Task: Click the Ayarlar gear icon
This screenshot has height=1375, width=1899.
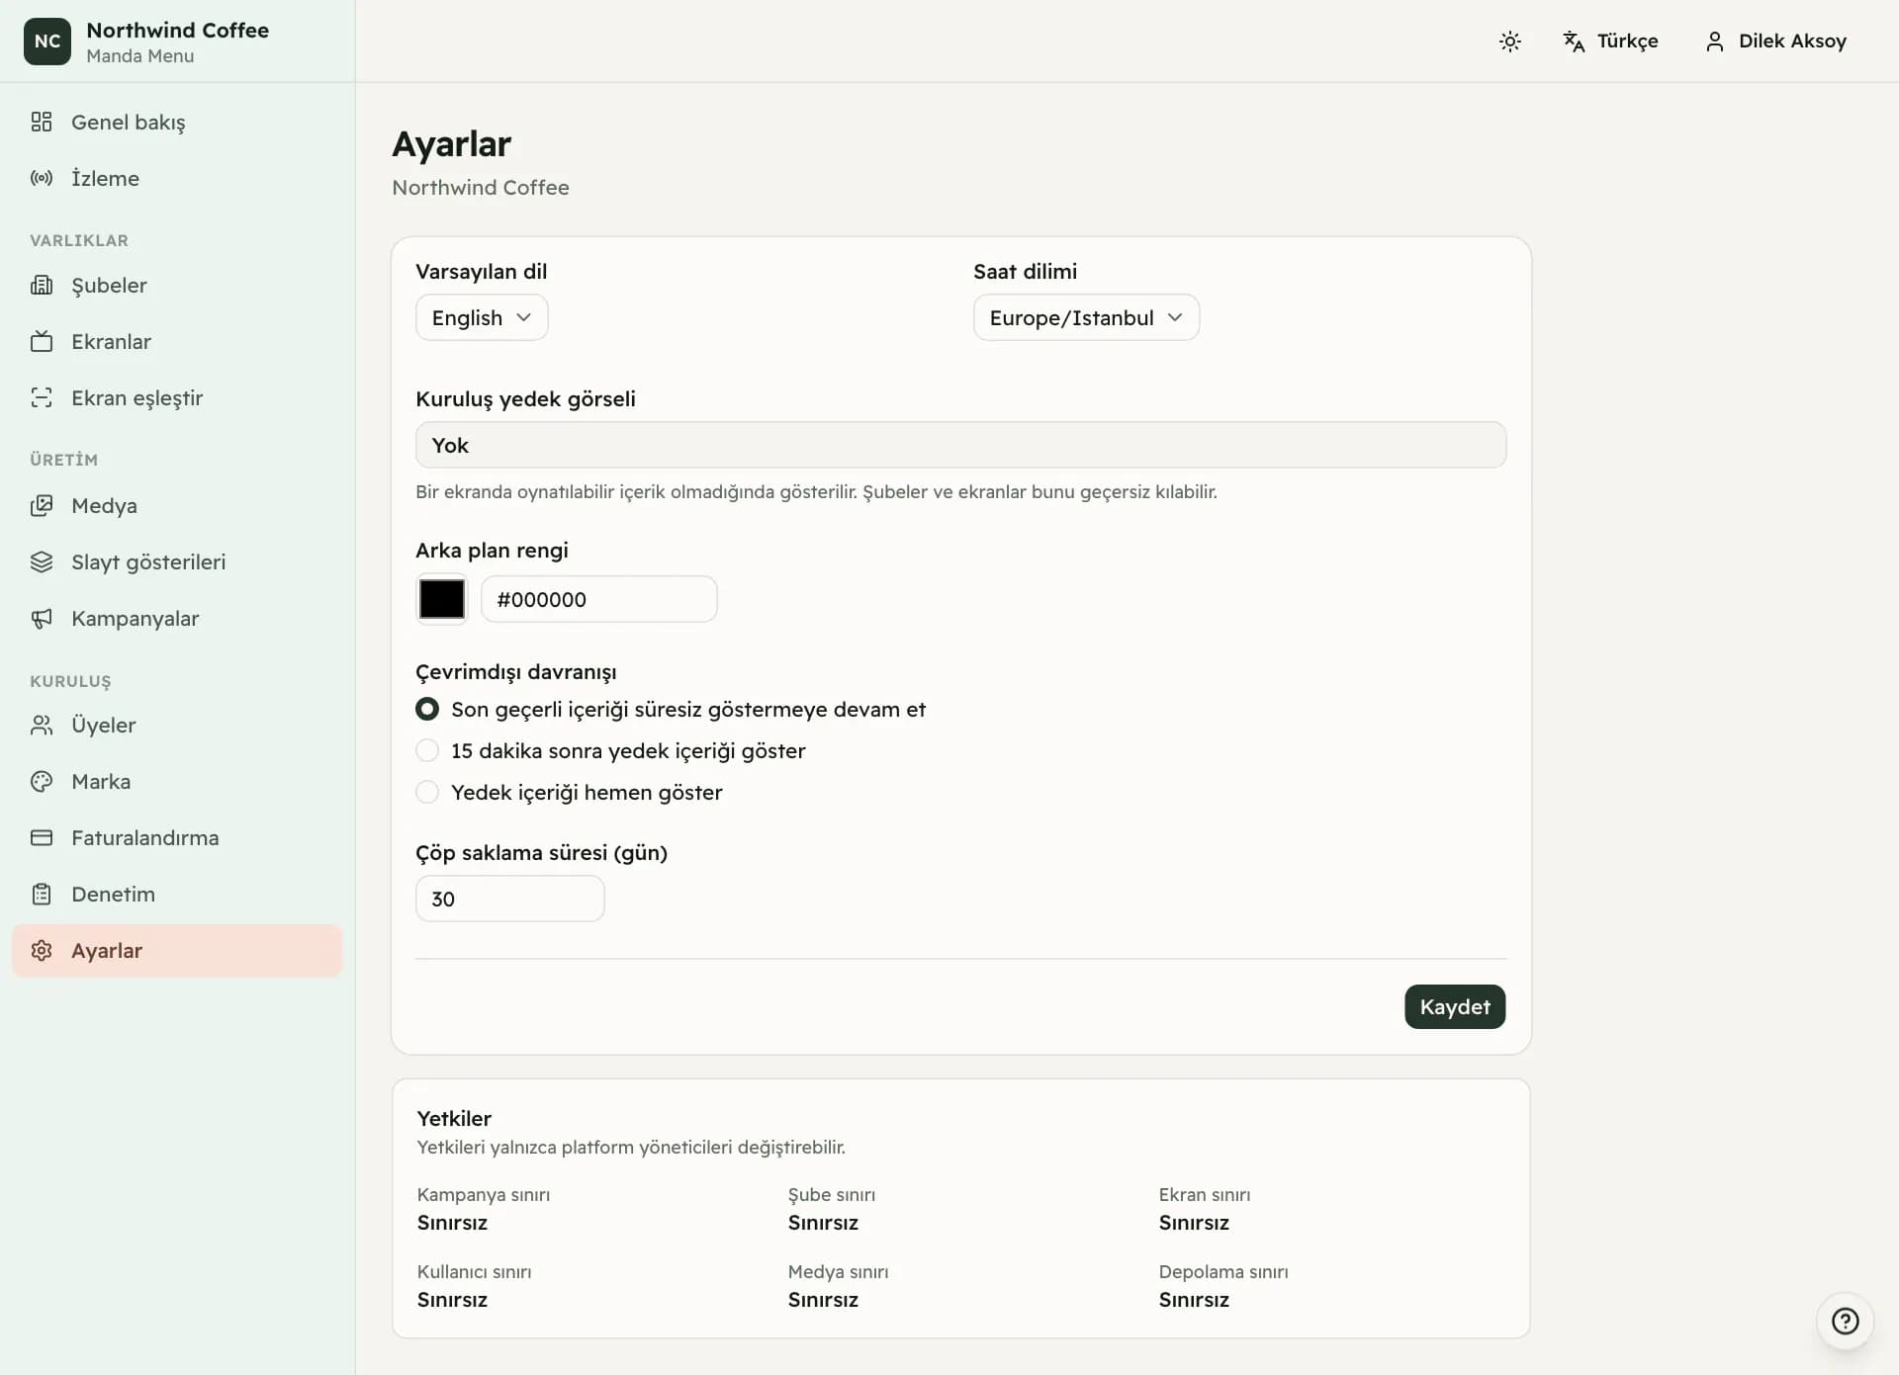Action: pyautogui.click(x=41, y=950)
